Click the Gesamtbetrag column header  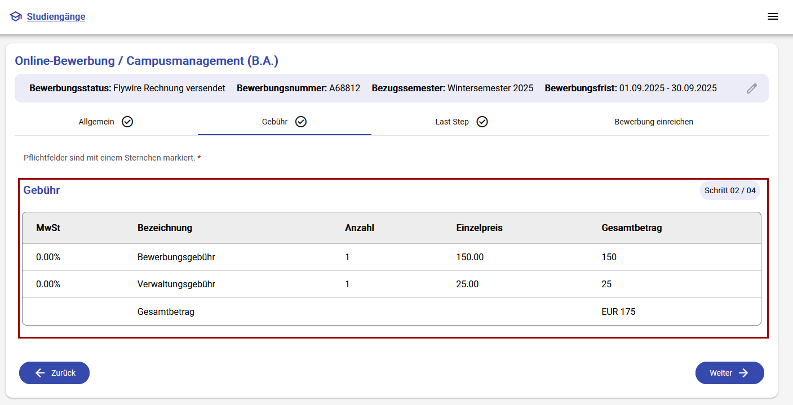[x=632, y=228]
